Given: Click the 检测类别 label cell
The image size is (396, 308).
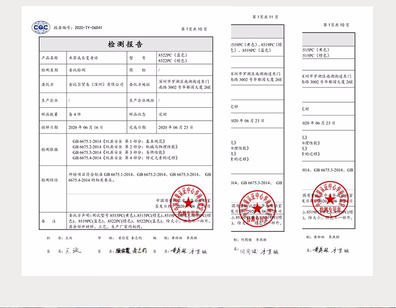Looking at the screenshot, I should pyautogui.click(x=53, y=70).
